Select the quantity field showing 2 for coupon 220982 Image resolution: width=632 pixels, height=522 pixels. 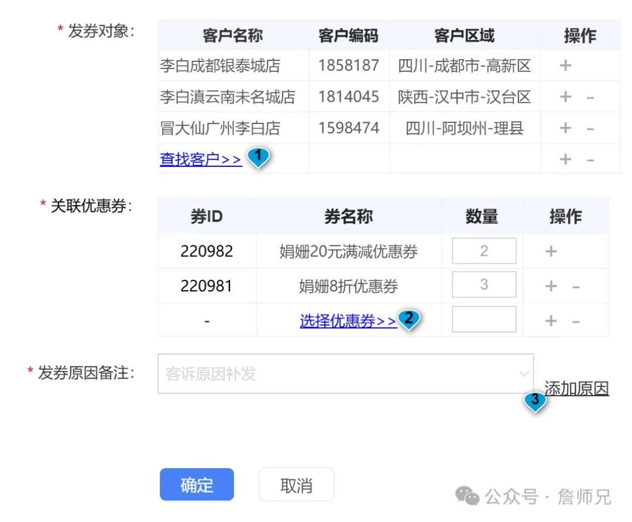[484, 251]
